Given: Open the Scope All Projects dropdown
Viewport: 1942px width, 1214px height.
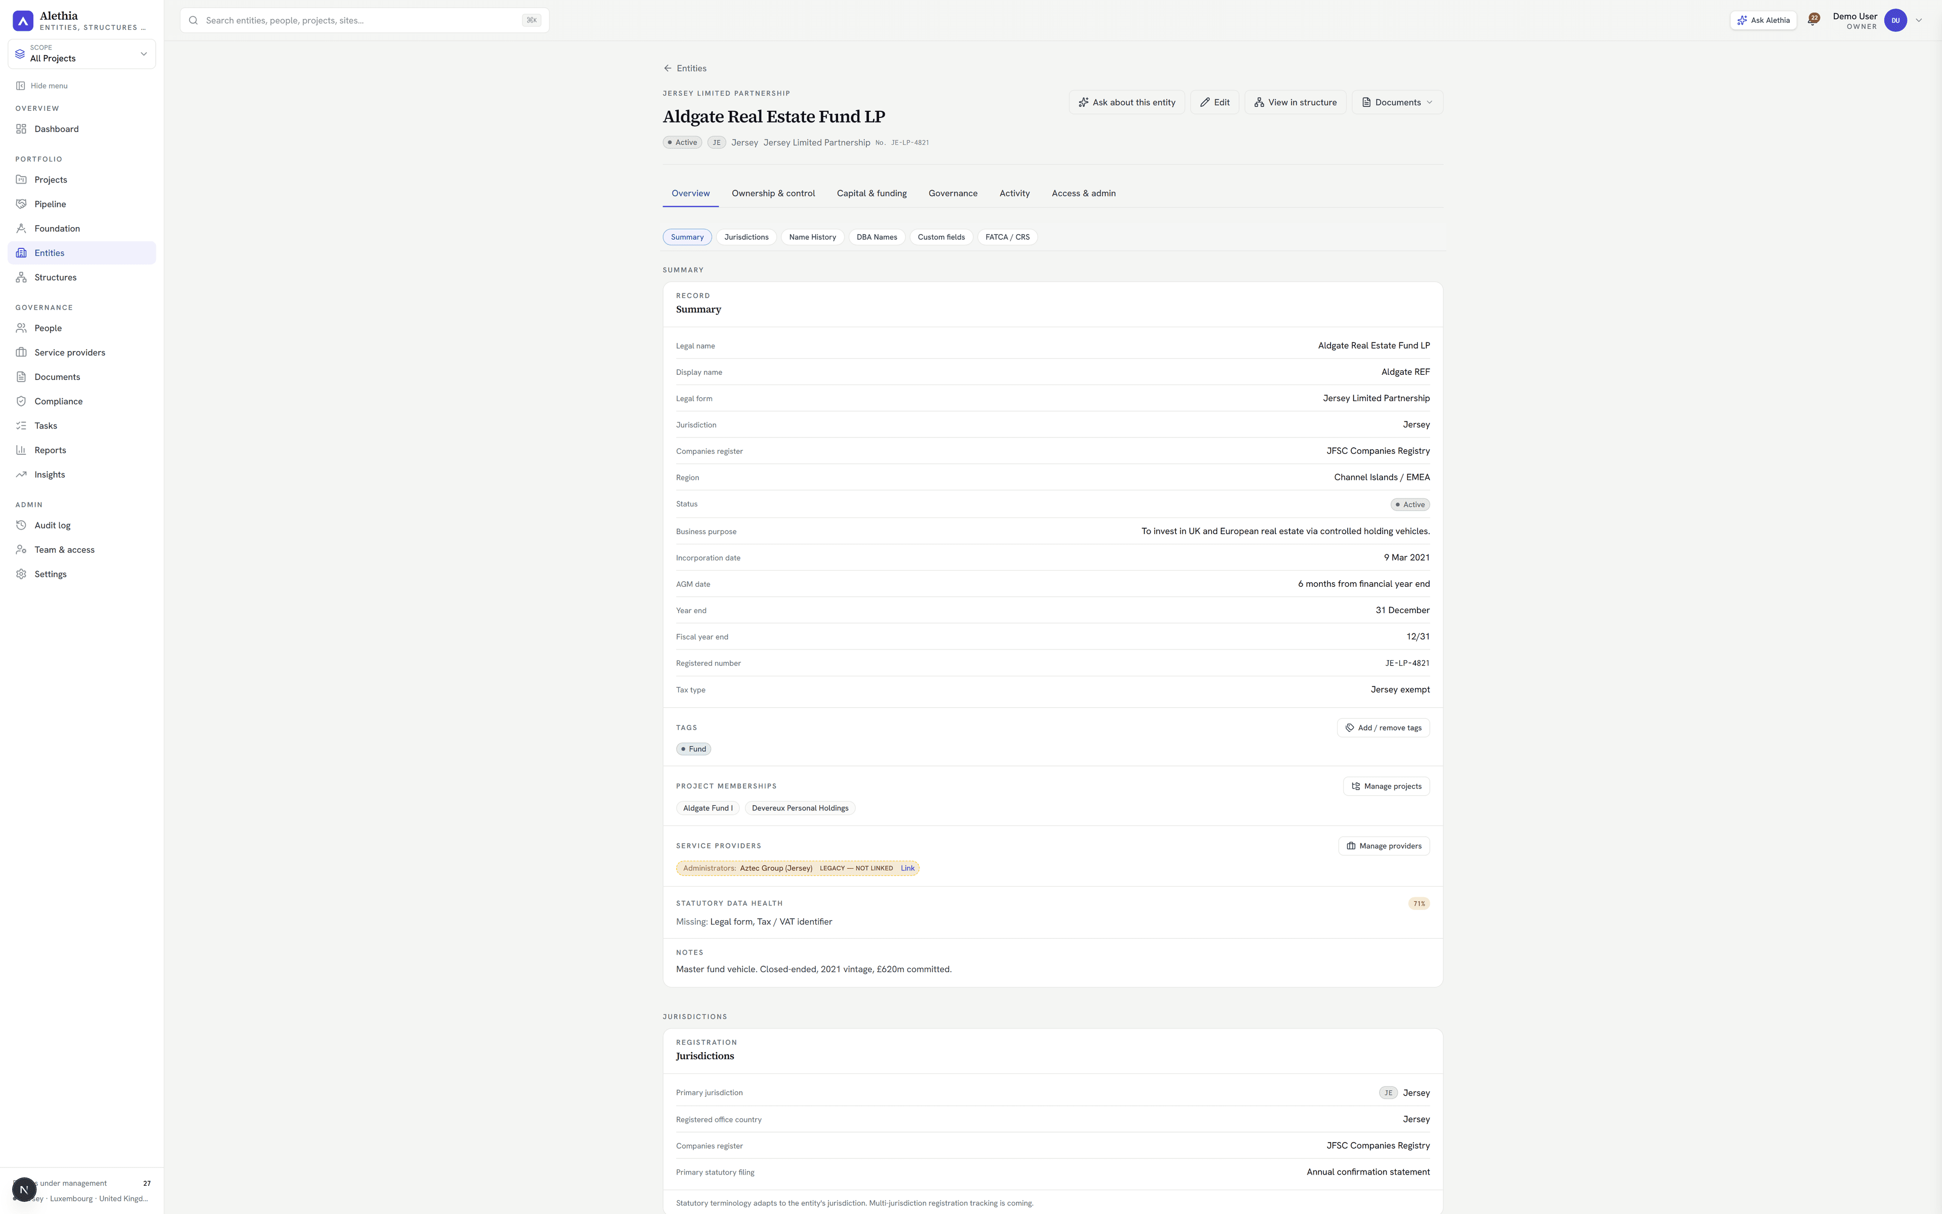Looking at the screenshot, I should pos(82,54).
